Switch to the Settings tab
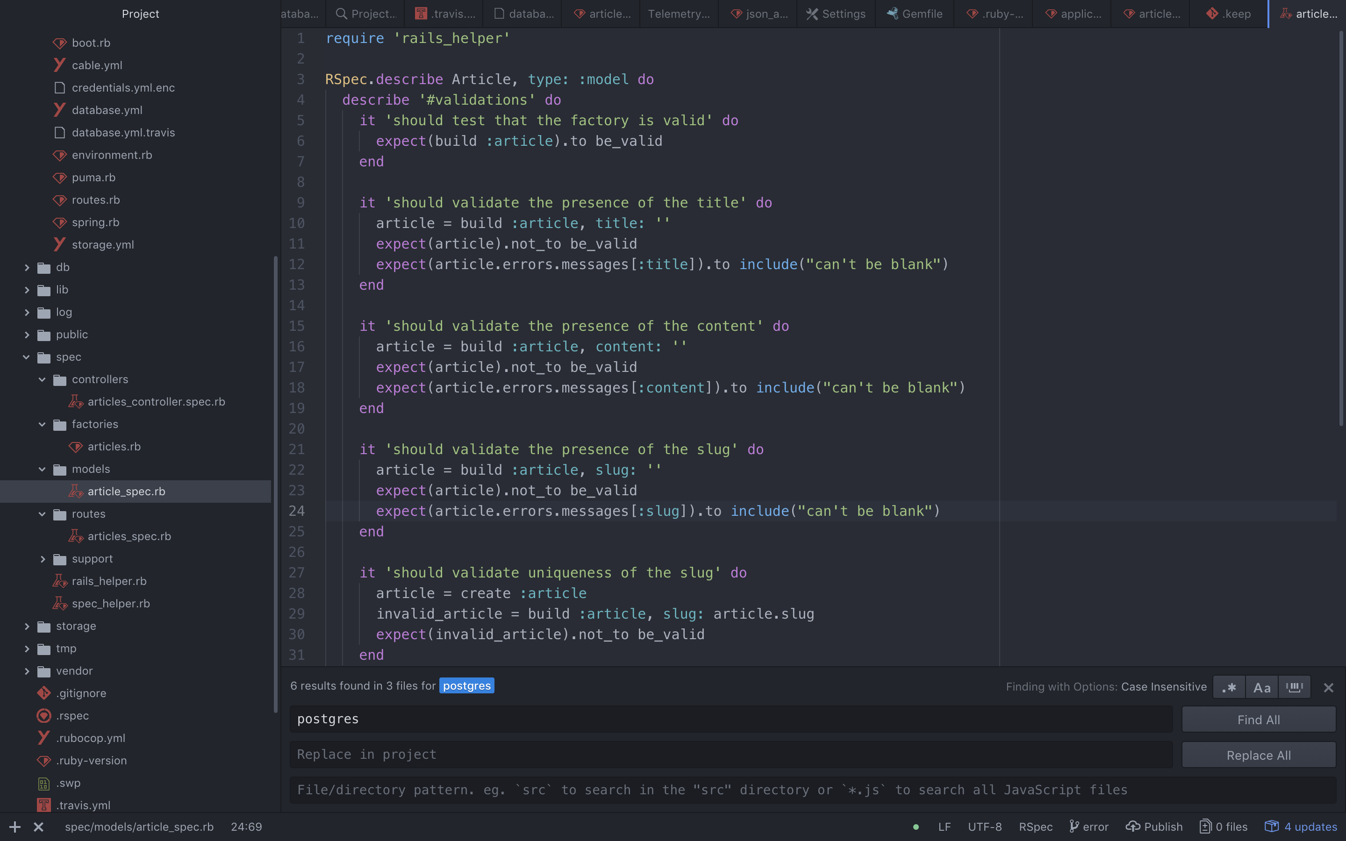1346x841 pixels. (836, 14)
